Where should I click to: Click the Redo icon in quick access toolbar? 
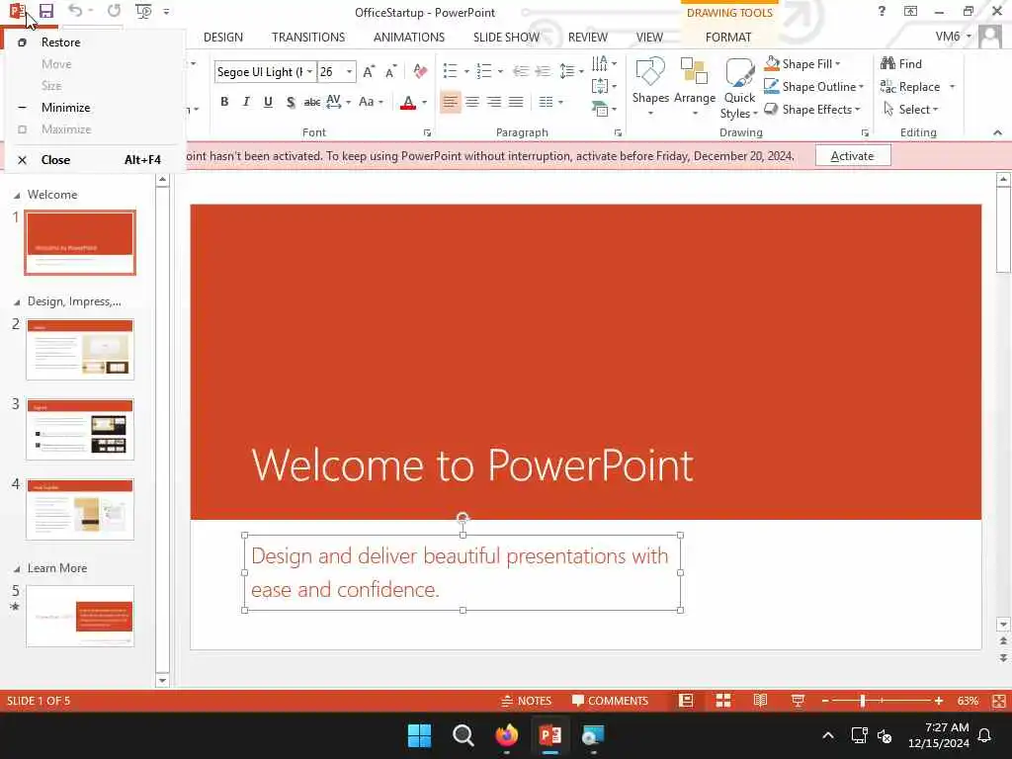point(115,11)
